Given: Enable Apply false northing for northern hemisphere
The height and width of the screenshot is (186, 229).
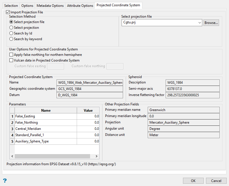Looking at the screenshot, I should (11, 55).
